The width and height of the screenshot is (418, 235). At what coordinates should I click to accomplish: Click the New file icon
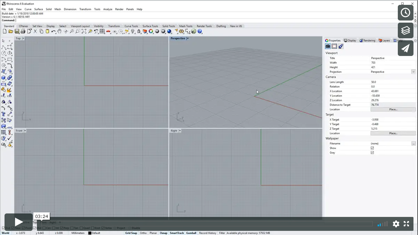(x=5, y=31)
